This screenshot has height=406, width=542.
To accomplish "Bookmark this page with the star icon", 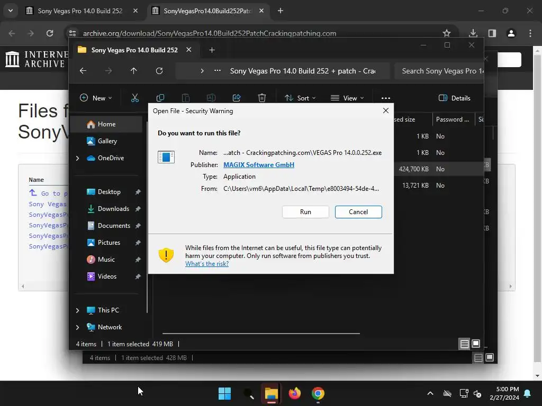I will coord(447,33).
